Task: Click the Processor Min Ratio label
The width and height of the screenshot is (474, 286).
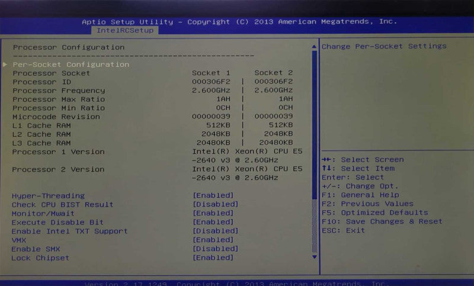Action: (59, 108)
